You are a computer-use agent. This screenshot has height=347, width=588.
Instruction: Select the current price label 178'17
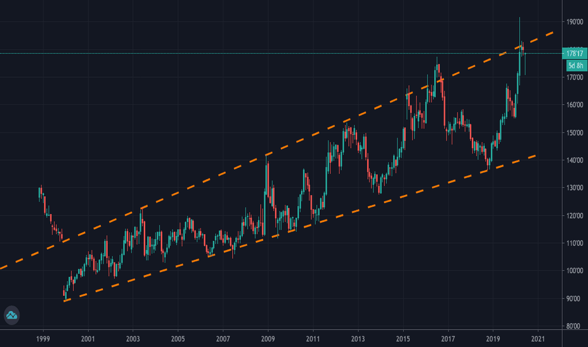coord(575,54)
